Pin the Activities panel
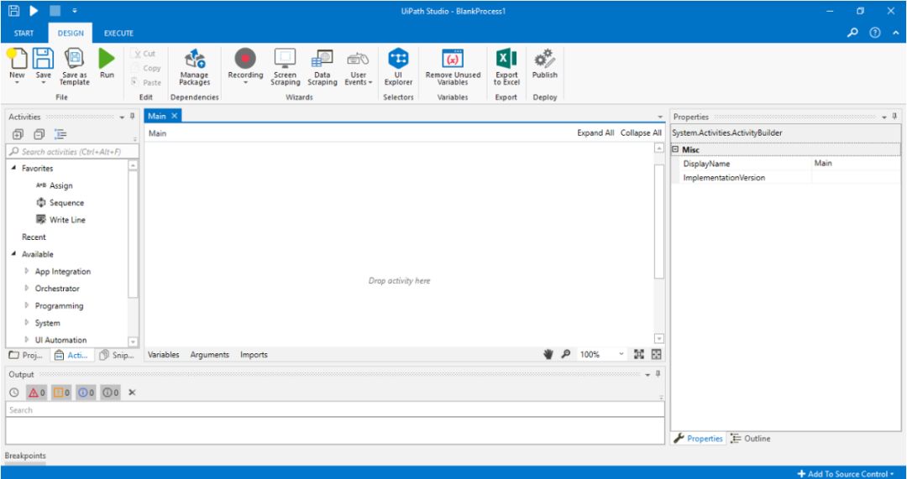 (x=132, y=117)
